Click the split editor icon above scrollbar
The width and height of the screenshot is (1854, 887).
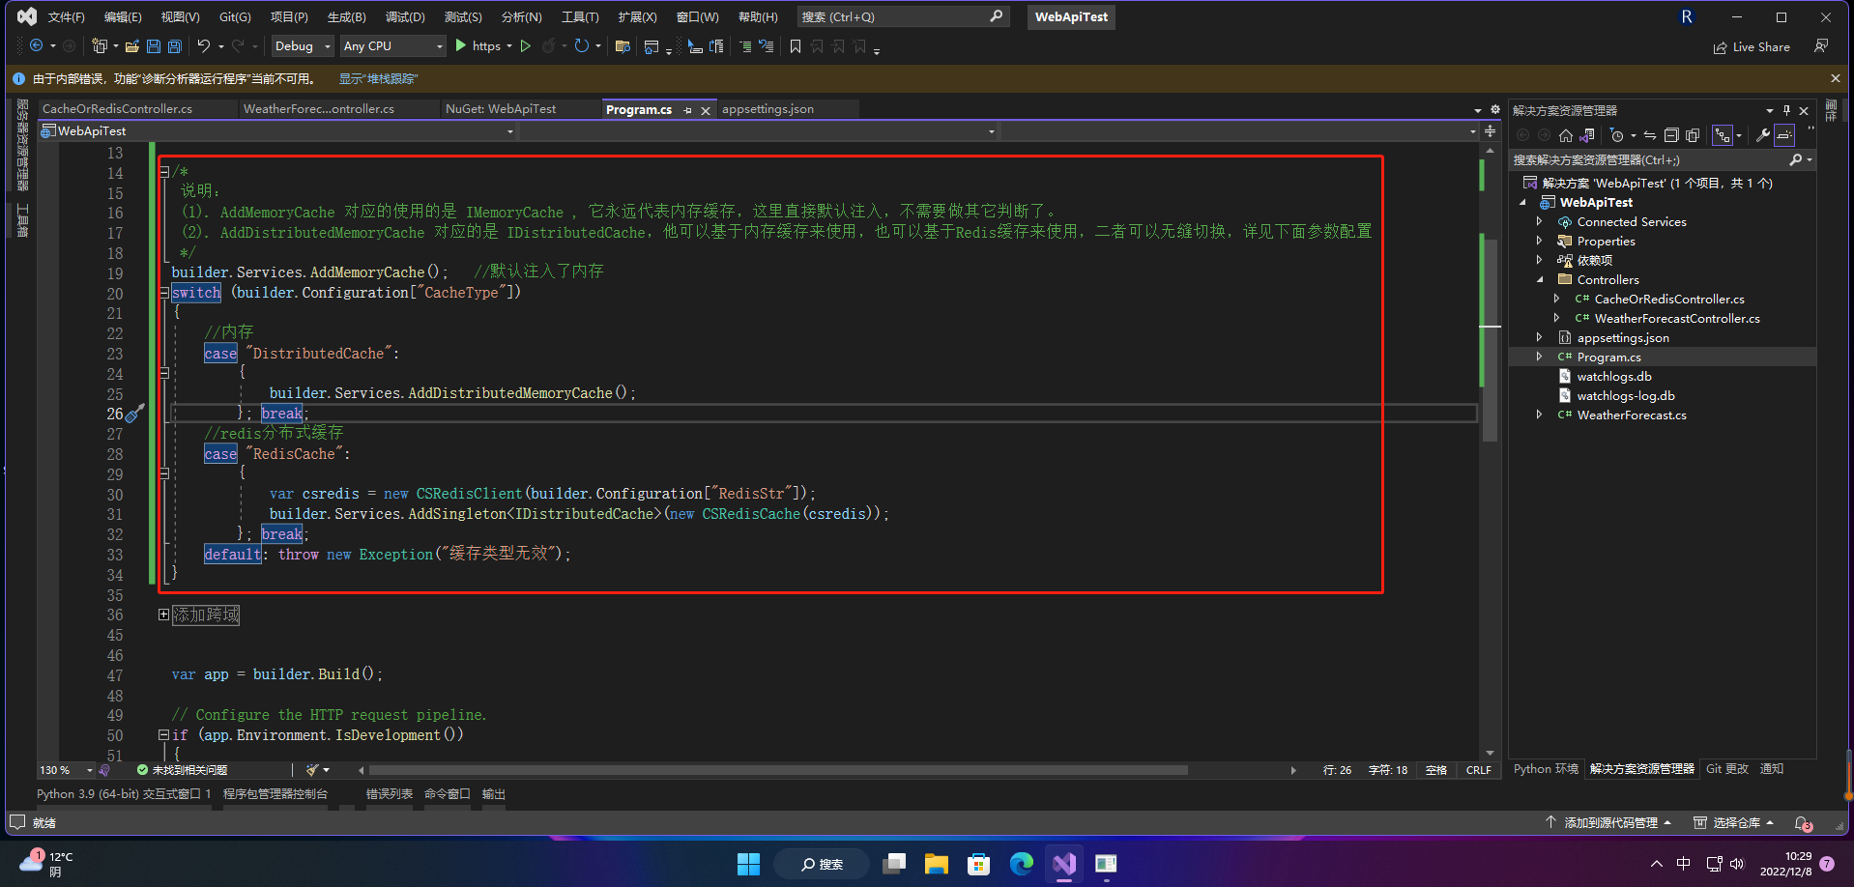click(x=1491, y=130)
